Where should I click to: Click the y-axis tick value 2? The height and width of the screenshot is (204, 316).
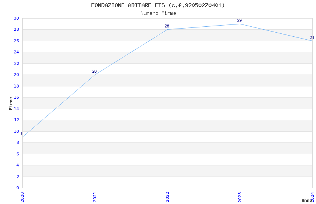(x=18, y=177)
